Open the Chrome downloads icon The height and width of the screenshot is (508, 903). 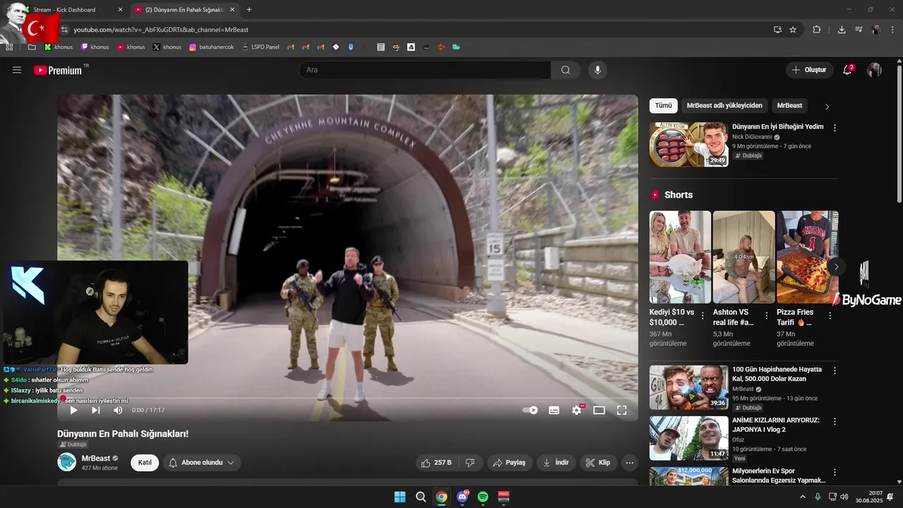[x=842, y=30]
